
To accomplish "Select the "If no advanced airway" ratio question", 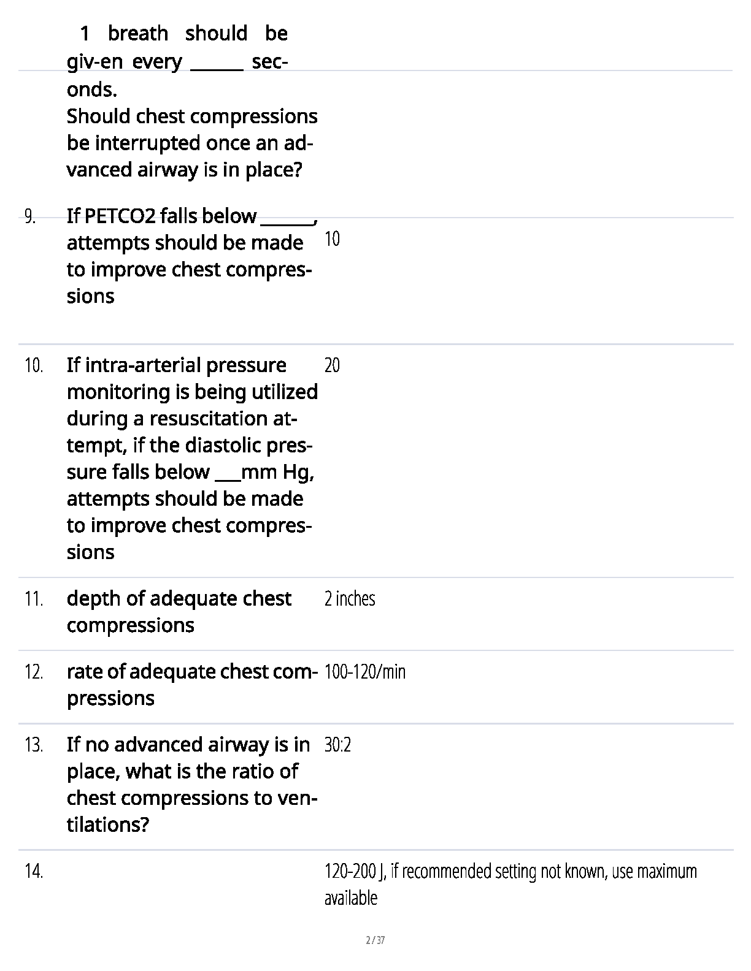I will click(x=191, y=784).
